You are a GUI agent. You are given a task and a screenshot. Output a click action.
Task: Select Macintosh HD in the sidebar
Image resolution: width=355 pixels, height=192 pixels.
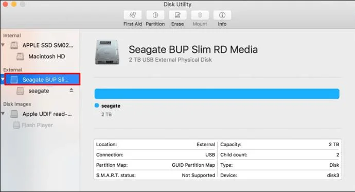[x=47, y=57]
